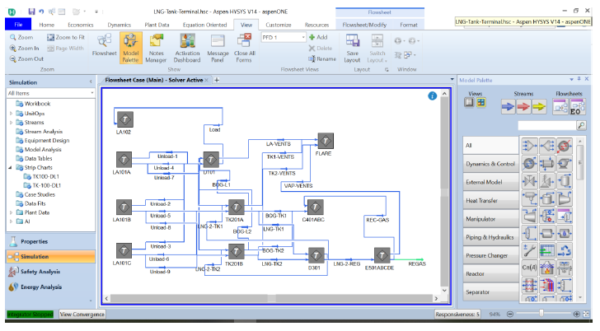
Task: Add an EO sub-flowsheet from palette
Action: [577, 107]
